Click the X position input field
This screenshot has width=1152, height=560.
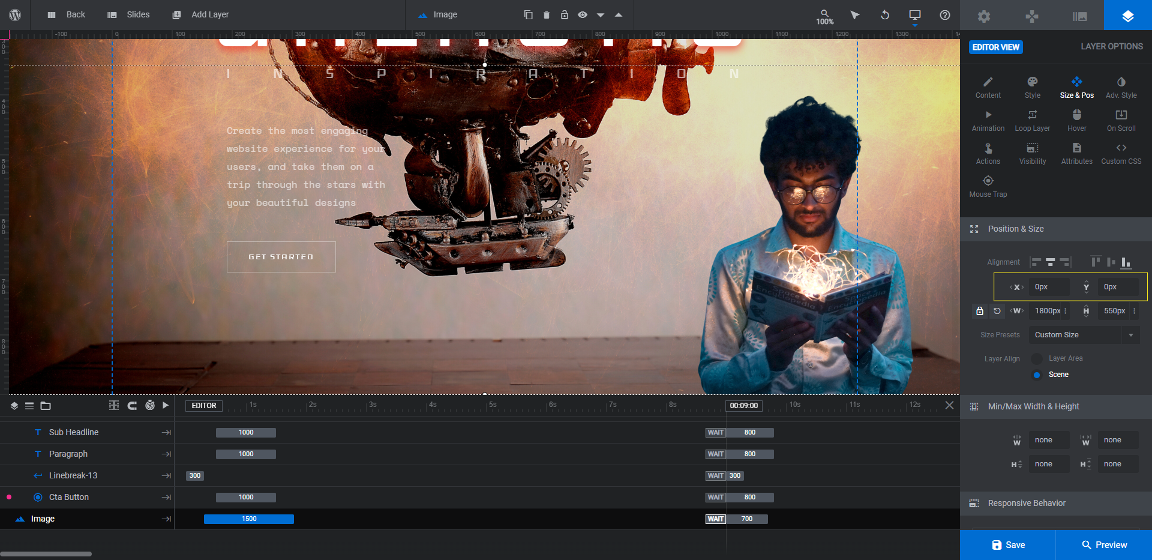(x=1049, y=287)
